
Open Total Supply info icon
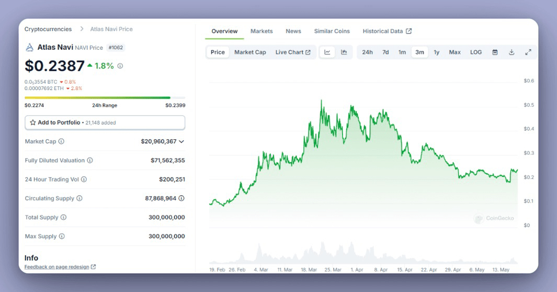click(x=63, y=217)
